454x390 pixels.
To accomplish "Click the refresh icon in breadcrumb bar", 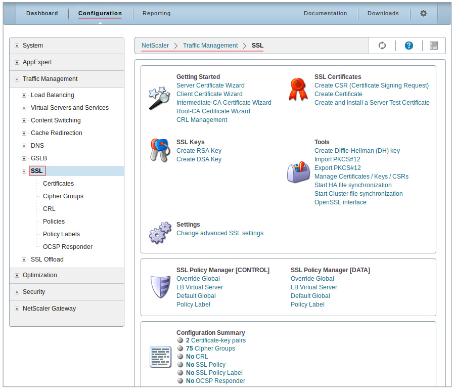I will pos(382,46).
